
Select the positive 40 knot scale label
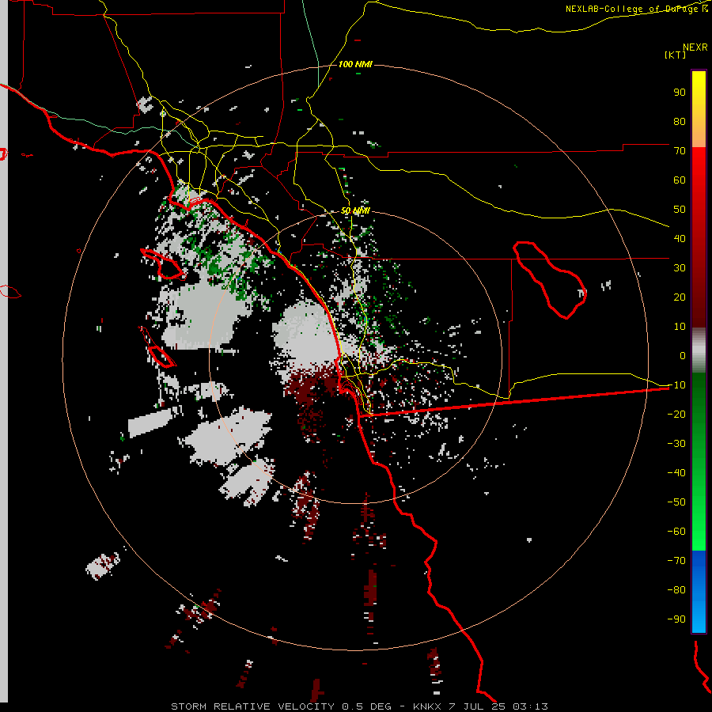click(x=680, y=238)
